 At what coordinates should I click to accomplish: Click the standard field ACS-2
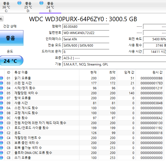[x=114, y=58]
